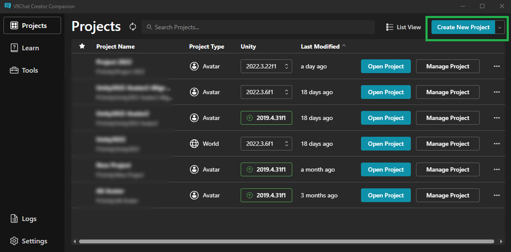
Task: Open more options for the '3 months ago' project
Action: (x=497, y=195)
